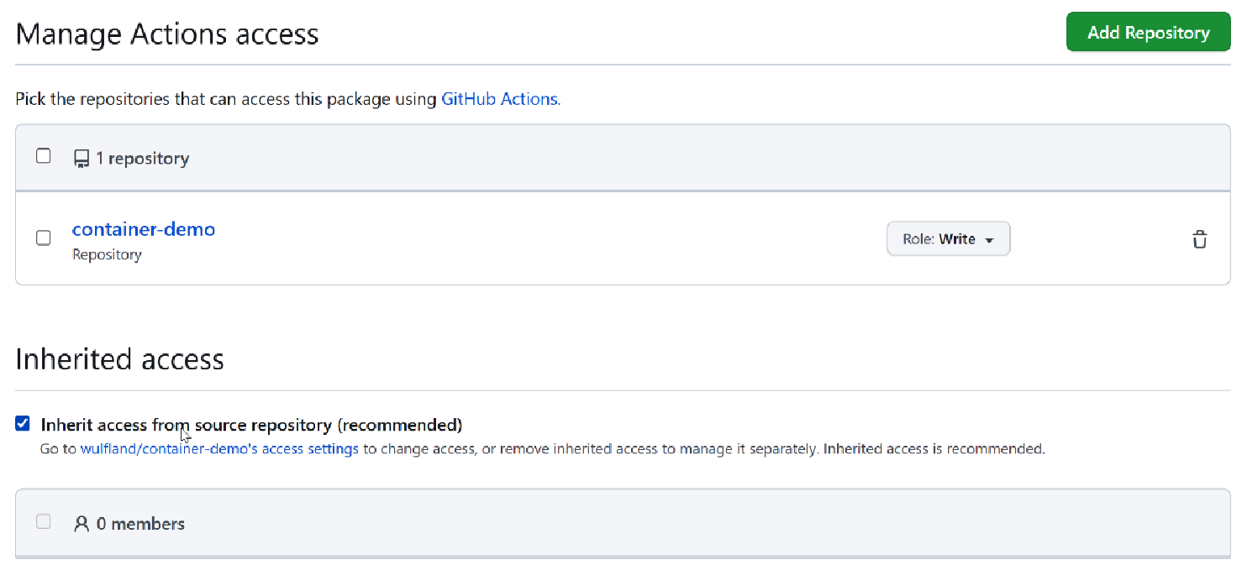Open wulfland/container-demo's access settings link

(x=219, y=449)
